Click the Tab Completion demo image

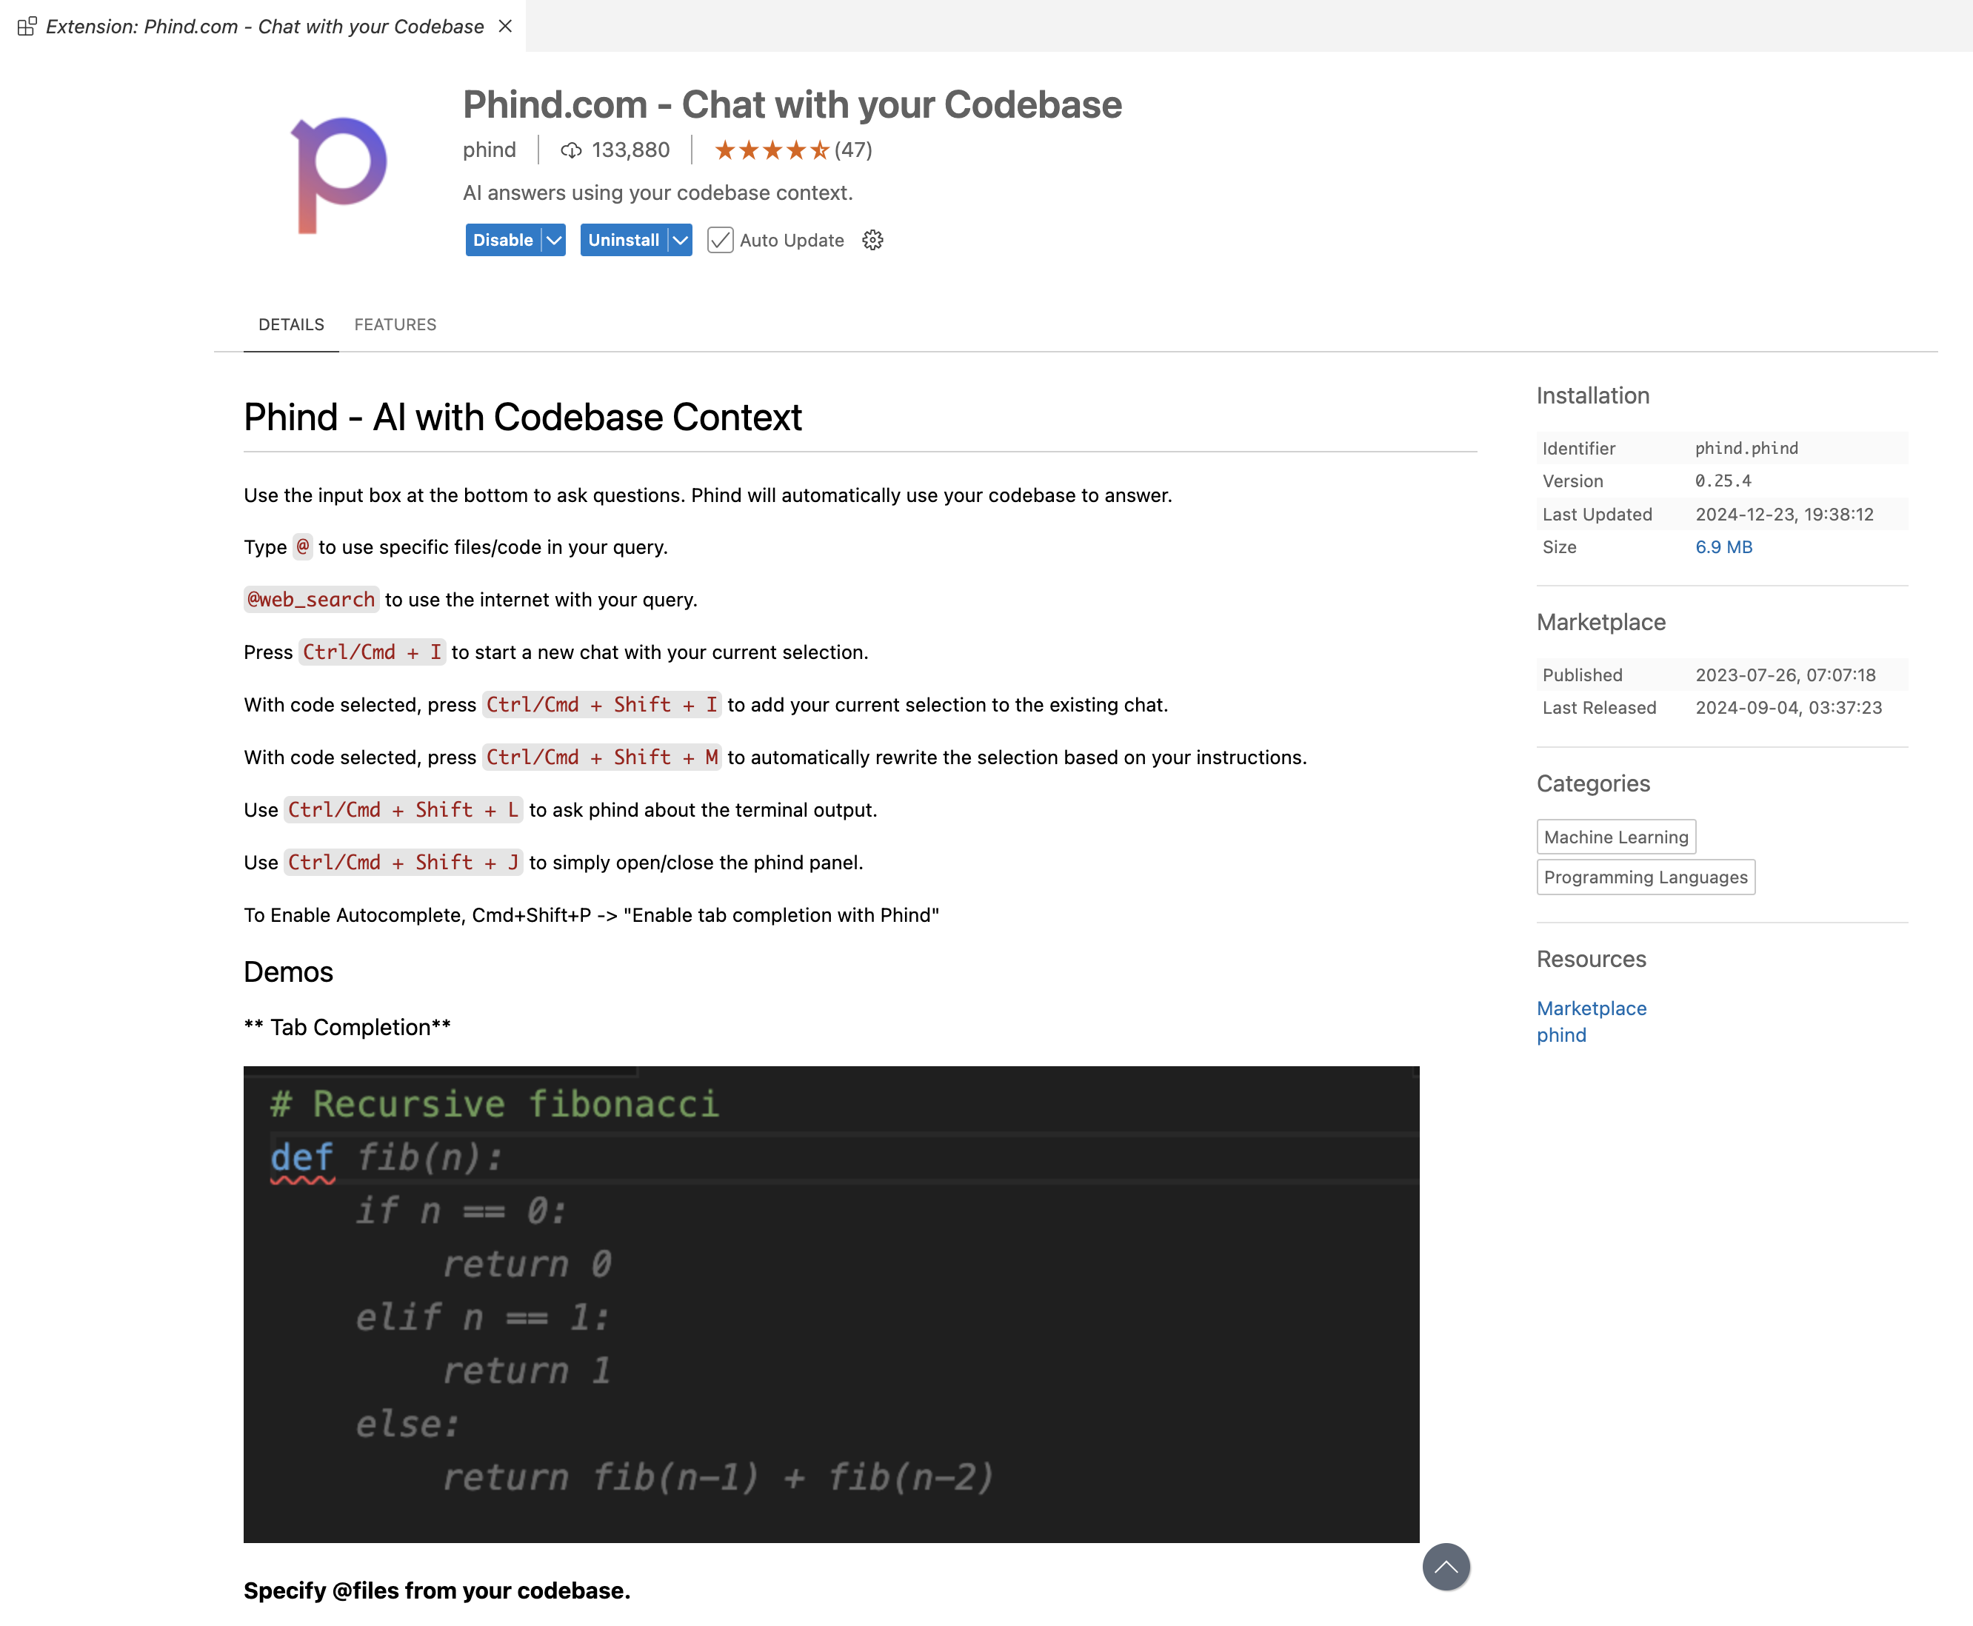(831, 1304)
